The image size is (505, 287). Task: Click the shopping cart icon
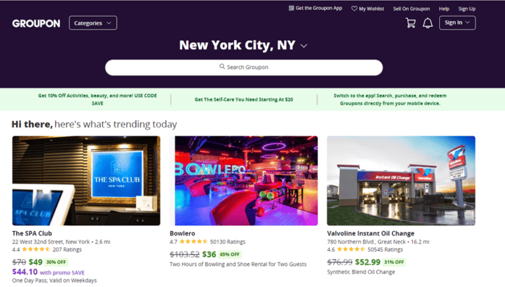411,23
